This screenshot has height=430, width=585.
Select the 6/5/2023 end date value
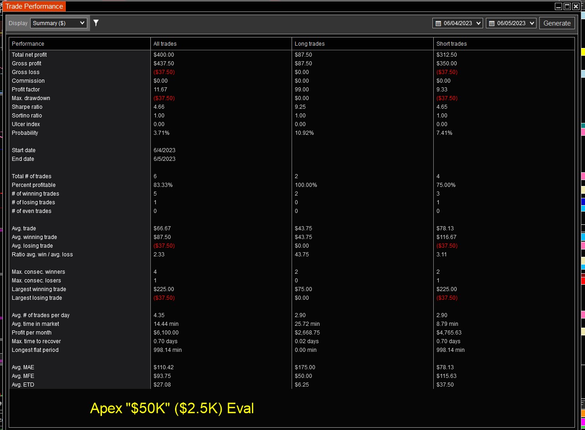(165, 159)
